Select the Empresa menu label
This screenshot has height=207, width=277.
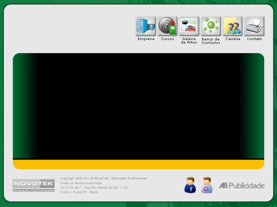point(146,39)
